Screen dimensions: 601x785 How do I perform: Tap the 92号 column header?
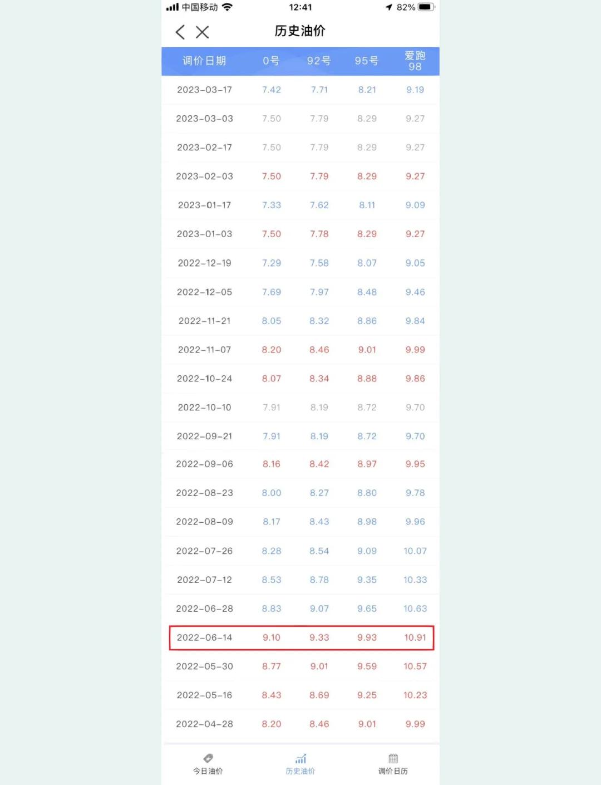[x=319, y=61]
